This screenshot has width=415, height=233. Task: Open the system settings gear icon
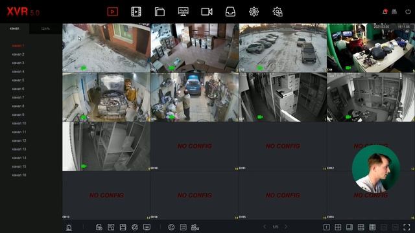254,12
